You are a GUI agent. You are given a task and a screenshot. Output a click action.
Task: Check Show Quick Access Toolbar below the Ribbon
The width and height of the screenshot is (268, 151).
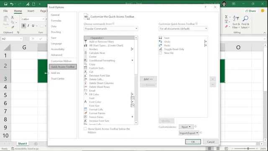tap(85, 129)
